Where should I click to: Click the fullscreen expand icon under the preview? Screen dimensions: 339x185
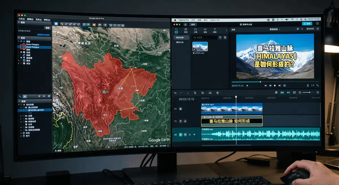pyautogui.click(x=318, y=85)
